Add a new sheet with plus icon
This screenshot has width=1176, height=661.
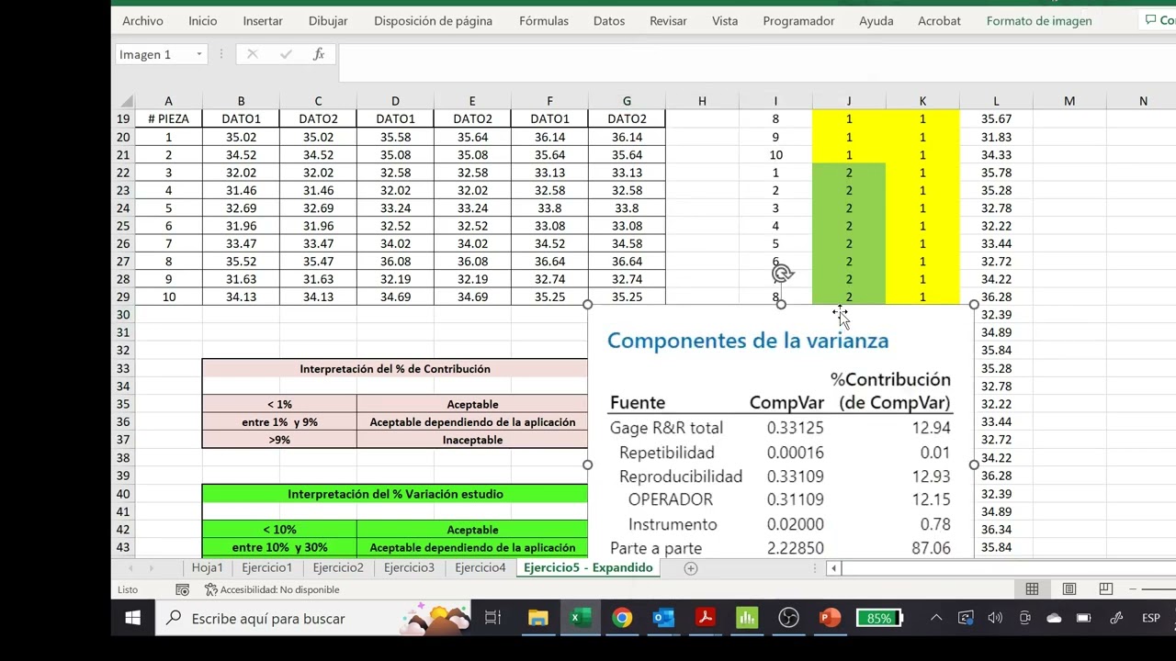pos(691,568)
